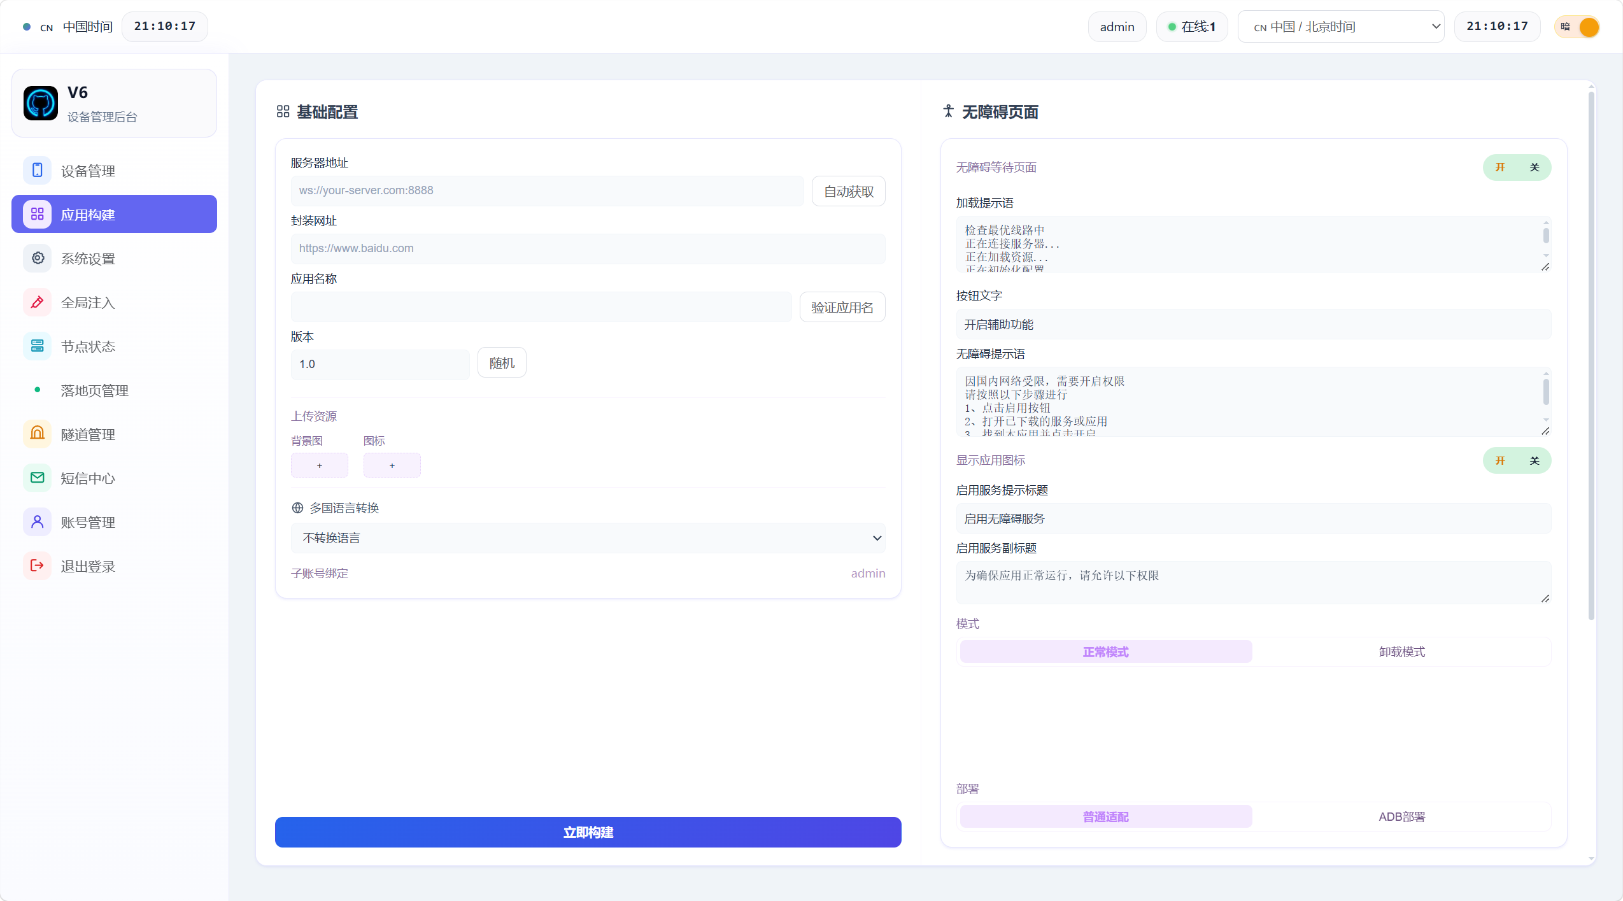Image resolution: width=1623 pixels, height=901 pixels.
Task: Click the 无障碍页面 accessibility person icon
Action: 949,111
